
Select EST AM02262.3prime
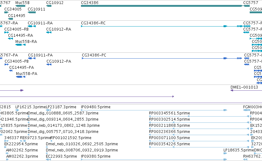tap(22, 157)
